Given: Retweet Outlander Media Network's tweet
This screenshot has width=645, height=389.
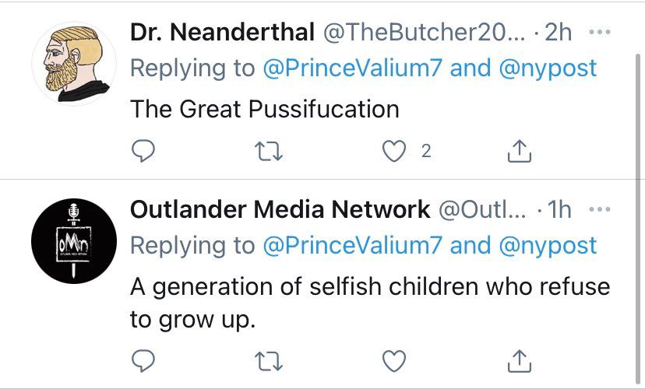Looking at the screenshot, I should tap(270, 359).
